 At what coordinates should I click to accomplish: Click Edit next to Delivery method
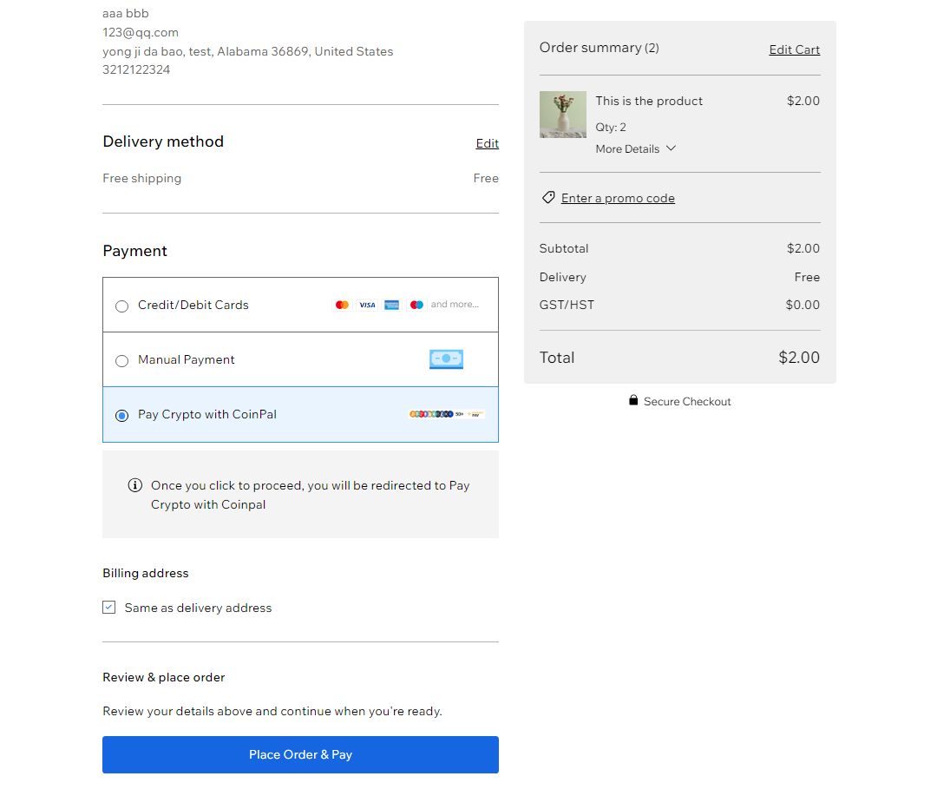click(487, 143)
